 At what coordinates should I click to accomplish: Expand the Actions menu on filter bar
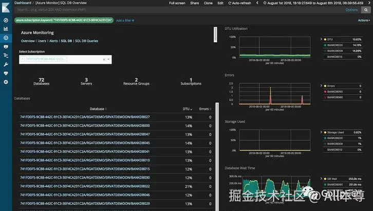click(364, 21)
